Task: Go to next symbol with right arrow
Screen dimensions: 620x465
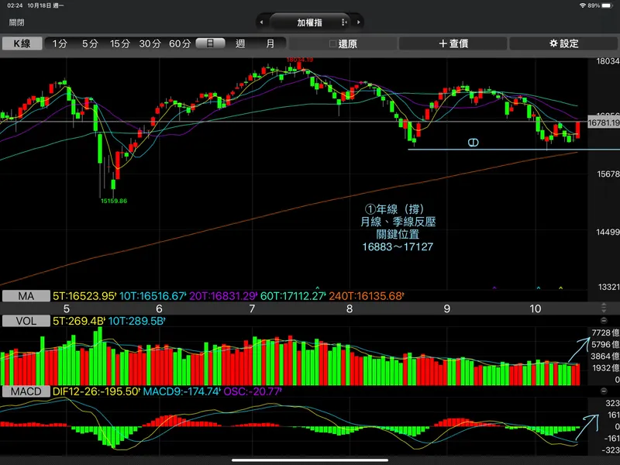Action: coord(359,22)
